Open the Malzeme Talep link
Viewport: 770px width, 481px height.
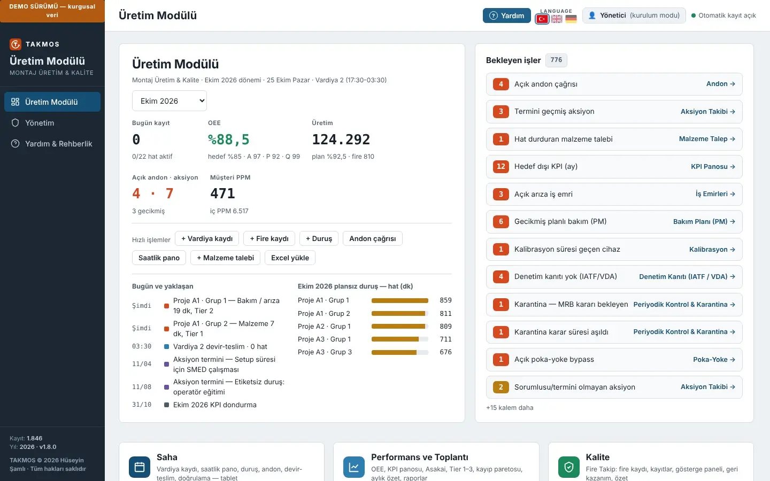point(707,139)
